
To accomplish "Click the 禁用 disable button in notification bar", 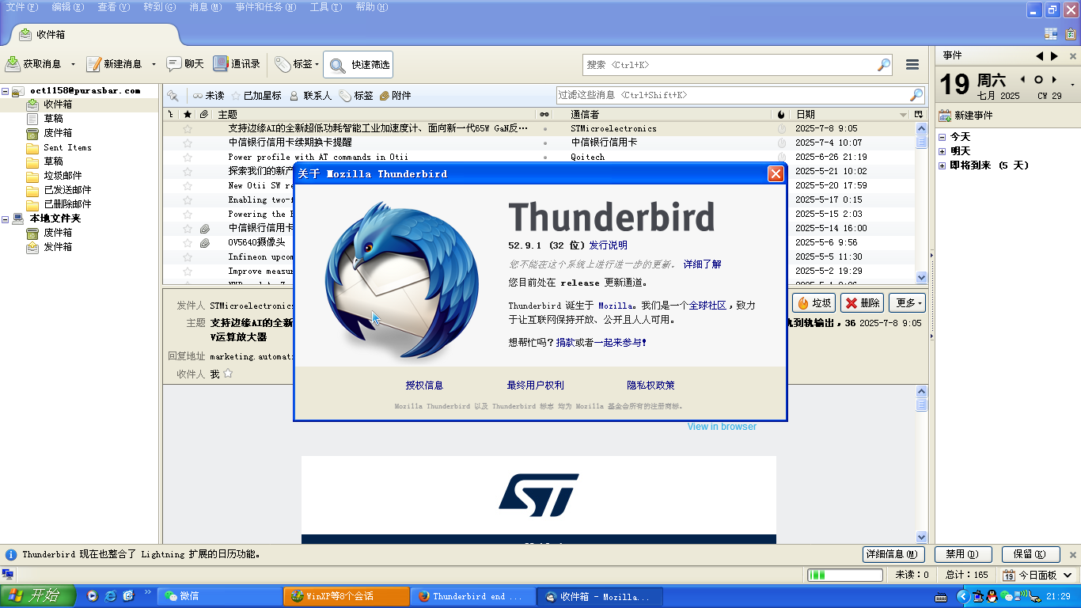I will [963, 554].
